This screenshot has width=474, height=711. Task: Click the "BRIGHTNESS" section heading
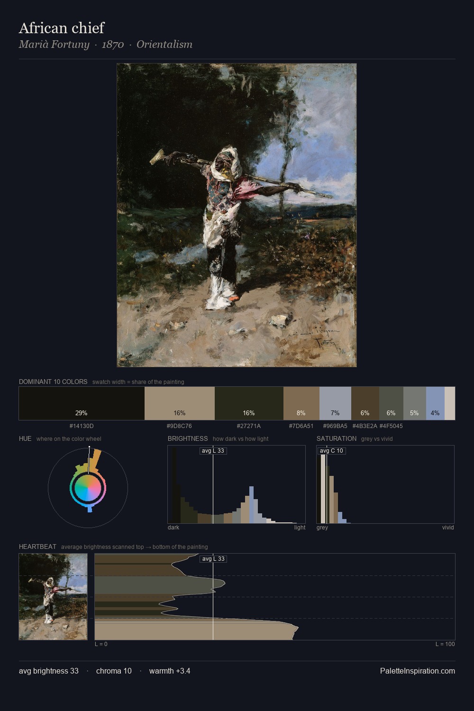coord(188,438)
